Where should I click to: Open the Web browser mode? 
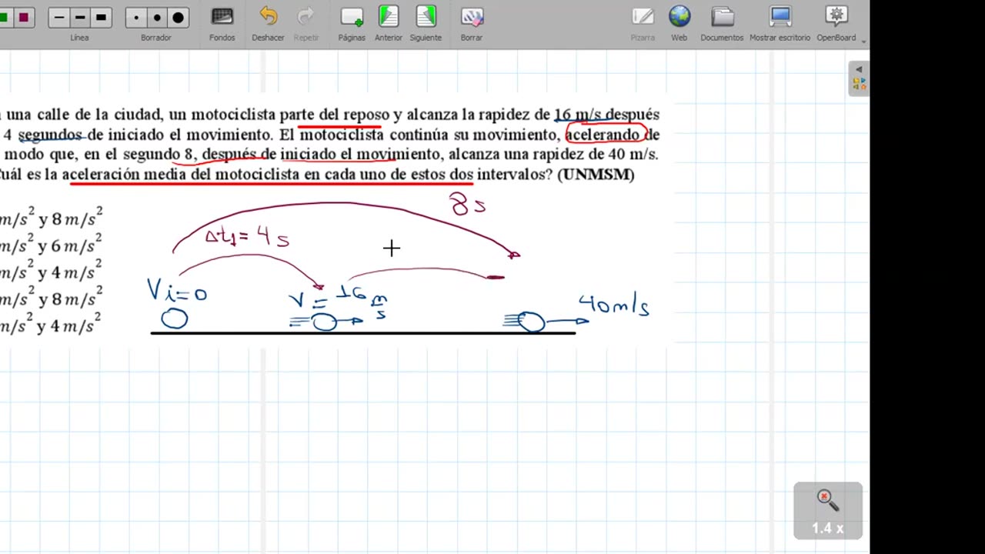pyautogui.click(x=679, y=17)
